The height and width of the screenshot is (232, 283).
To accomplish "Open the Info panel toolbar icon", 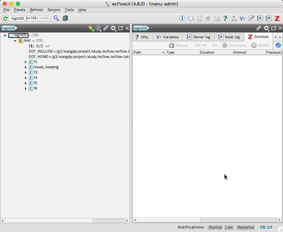I will [x=182, y=18].
